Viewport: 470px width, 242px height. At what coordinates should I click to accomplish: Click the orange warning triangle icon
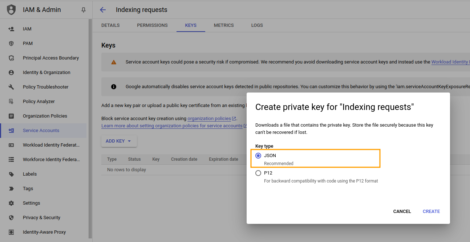114,62
